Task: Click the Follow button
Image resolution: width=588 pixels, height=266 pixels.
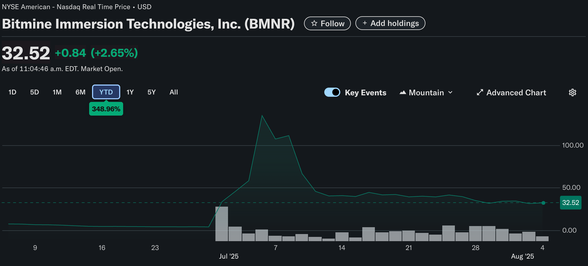Action: (x=327, y=23)
